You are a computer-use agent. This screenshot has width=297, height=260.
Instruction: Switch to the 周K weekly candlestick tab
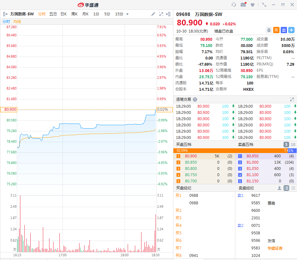click(x=74, y=14)
